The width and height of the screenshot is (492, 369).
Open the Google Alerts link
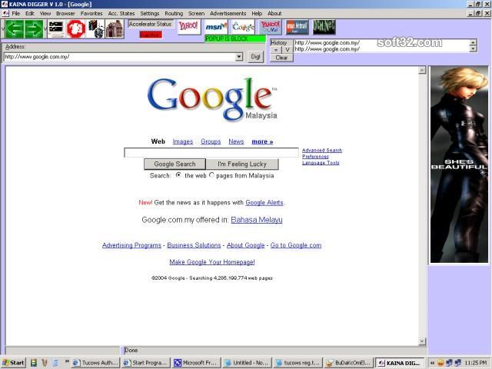pyautogui.click(x=264, y=203)
